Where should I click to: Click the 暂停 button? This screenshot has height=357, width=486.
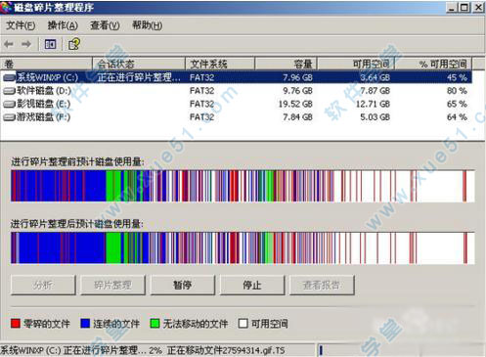click(183, 286)
